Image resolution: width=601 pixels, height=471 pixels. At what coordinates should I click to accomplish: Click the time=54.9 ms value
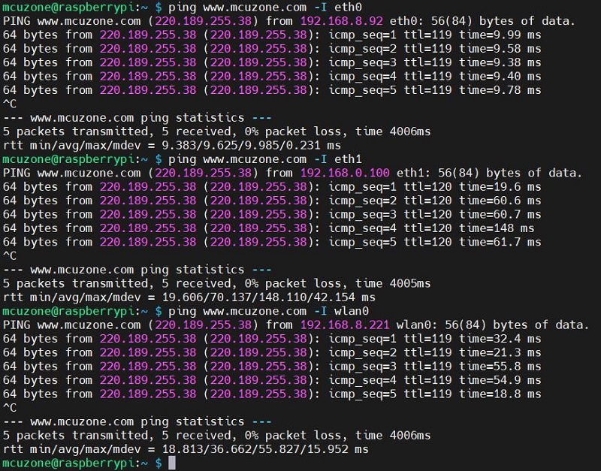[x=500, y=380]
